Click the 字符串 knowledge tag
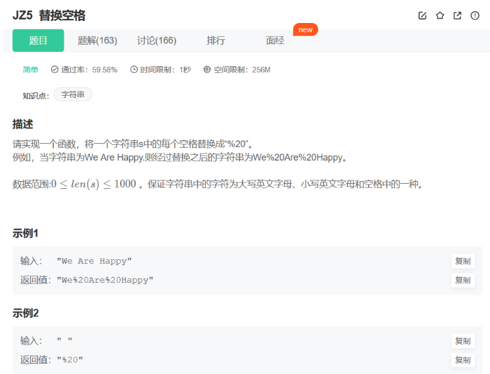Viewport: 490px width, 374px height. click(x=73, y=94)
